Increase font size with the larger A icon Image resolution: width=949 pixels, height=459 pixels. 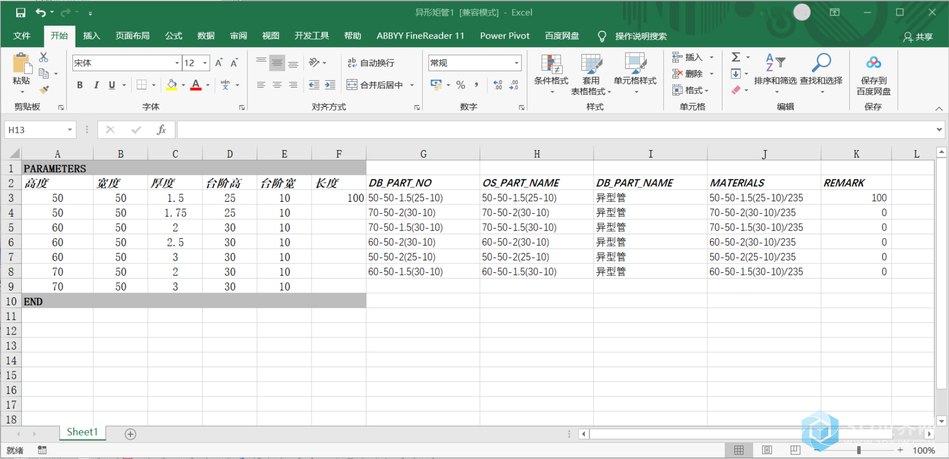(219, 63)
